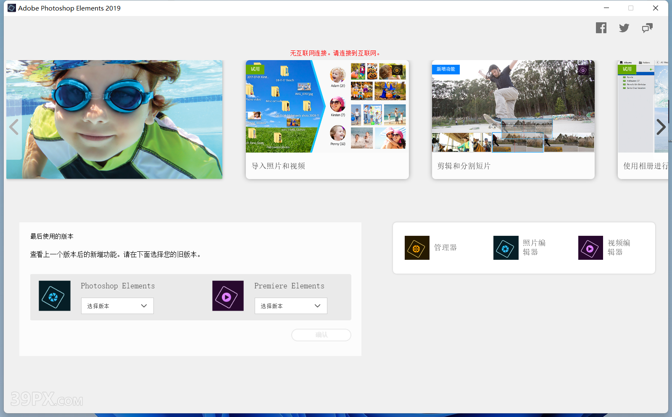Open the 视频编辑器 label
Image resolution: width=672 pixels, height=417 pixels.
(x=619, y=248)
